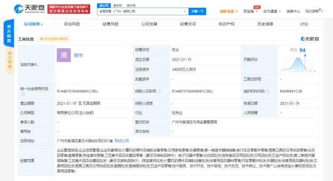
Task: Select the blue 官方信息 side tab
Action: click(x=9, y=33)
